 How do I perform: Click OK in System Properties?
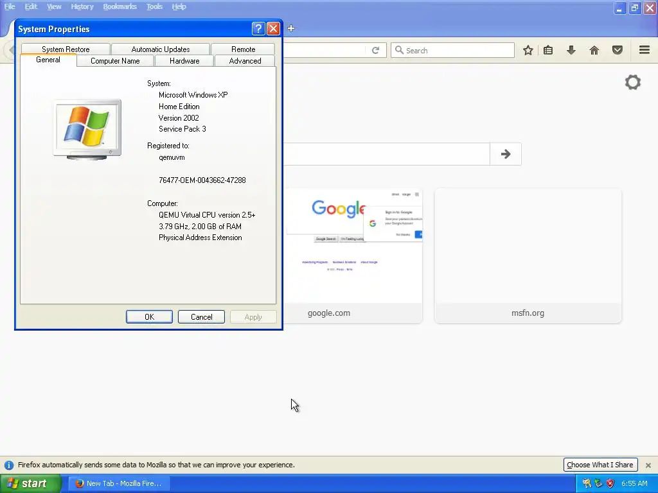coord(149,317)
